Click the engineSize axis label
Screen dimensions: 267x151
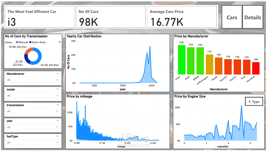(223, 147)
